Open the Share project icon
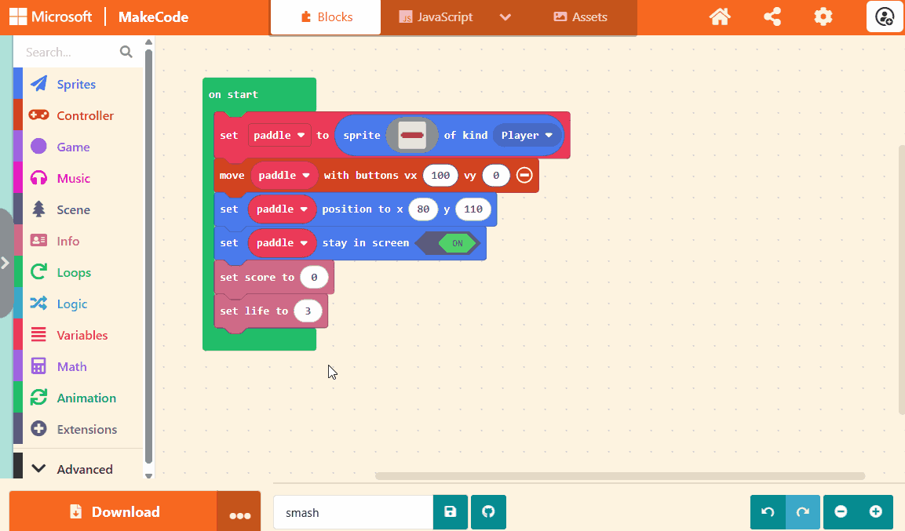The image size is (905, 531). tap(772, 16)
